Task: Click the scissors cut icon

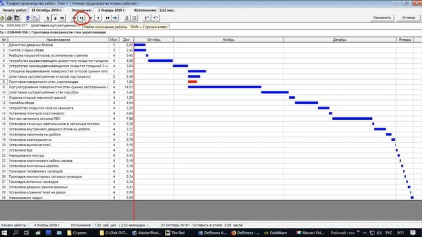Action: point(127,18)
